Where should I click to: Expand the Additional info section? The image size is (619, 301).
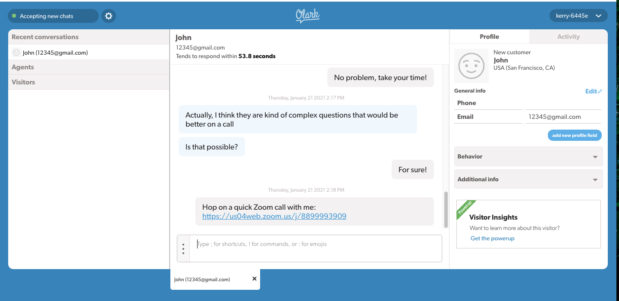pyautogui.click(x=528, y=179)
